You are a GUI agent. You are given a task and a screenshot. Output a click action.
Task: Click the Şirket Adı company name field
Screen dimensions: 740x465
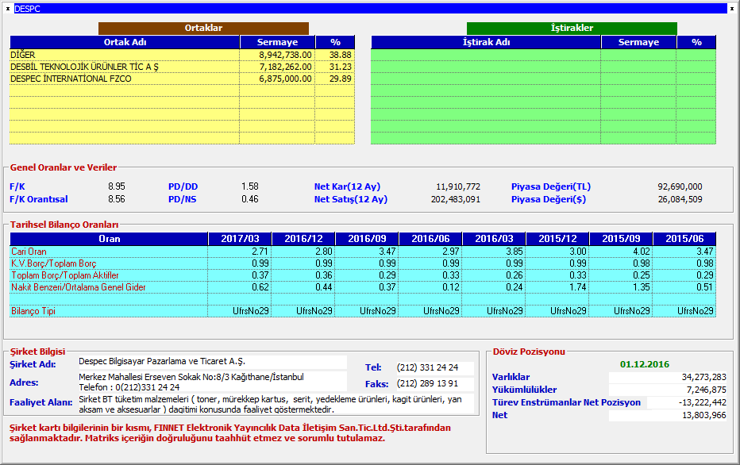pyautogui.click(x=212, y=362)
